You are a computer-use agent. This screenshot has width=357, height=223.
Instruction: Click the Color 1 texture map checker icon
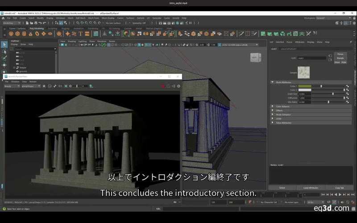[347, 86]
